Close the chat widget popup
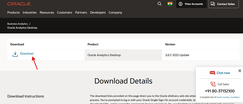243x104 pixels. [240, 71]
